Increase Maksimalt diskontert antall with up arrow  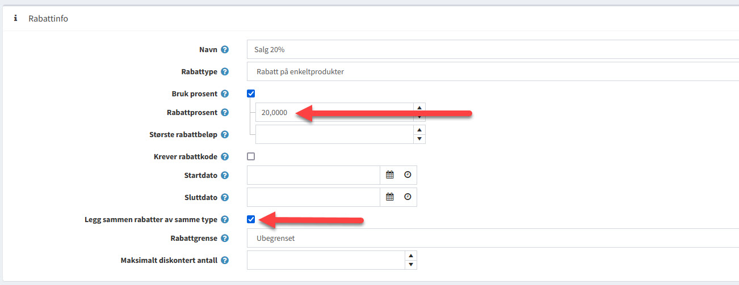[x=412, y=256]
